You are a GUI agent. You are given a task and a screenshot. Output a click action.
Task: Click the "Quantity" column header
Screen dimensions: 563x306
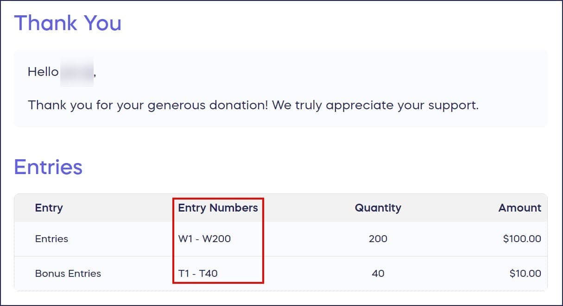[378, 208]
